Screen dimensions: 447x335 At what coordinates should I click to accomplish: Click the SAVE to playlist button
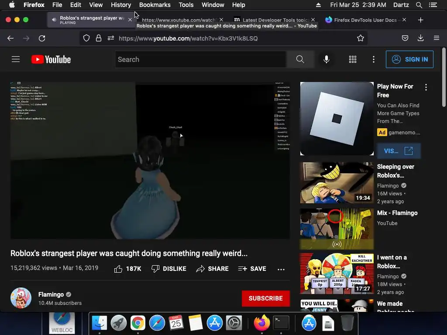click(x=252, y=269)
